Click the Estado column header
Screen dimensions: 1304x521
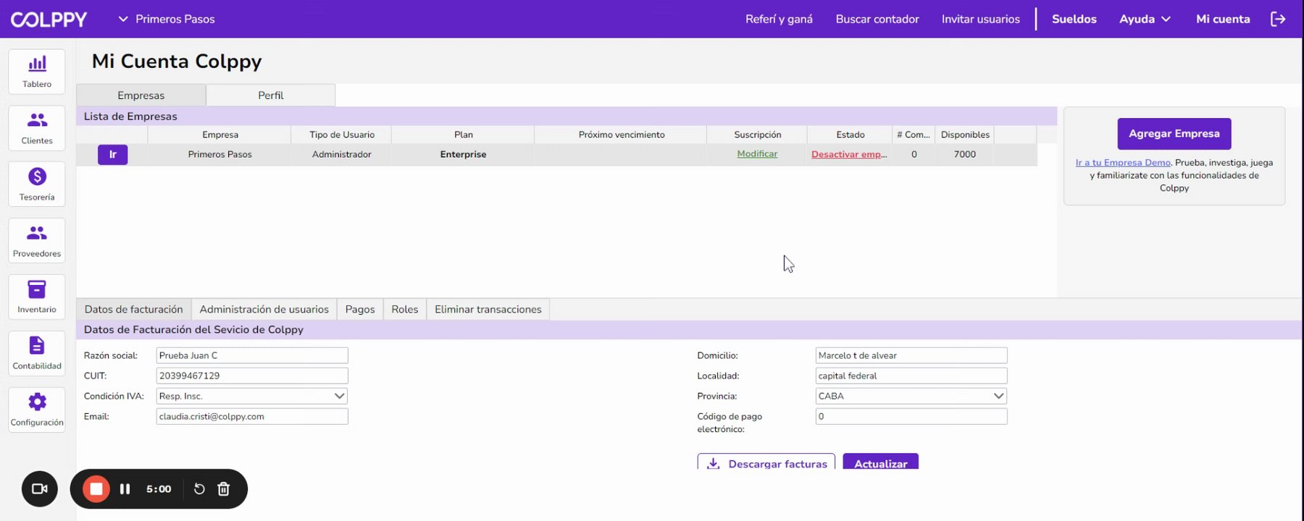pyautogui.click(x=850, y=135)
